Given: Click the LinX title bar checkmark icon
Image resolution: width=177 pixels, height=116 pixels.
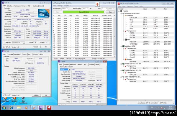Looking at the screenshot, I should pos(54,3).
